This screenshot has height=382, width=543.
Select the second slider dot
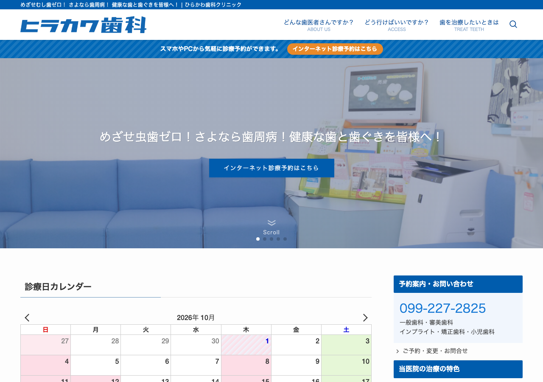[x=265, y=239]
